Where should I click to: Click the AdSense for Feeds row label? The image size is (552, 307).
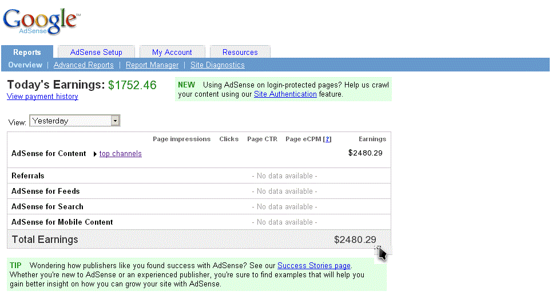[45, 192]
